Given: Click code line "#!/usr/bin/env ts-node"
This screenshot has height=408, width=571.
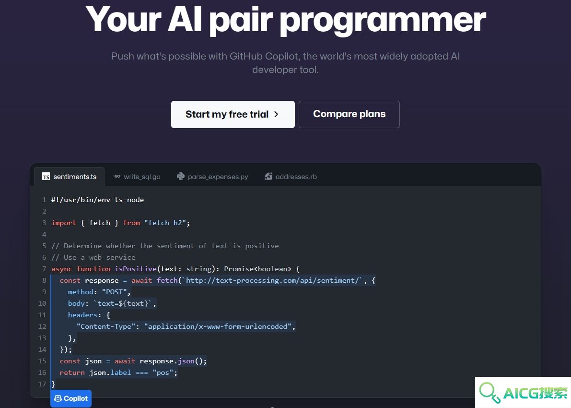Looking at the screenshot, I should pyautogui.click(x=98, y=200).
